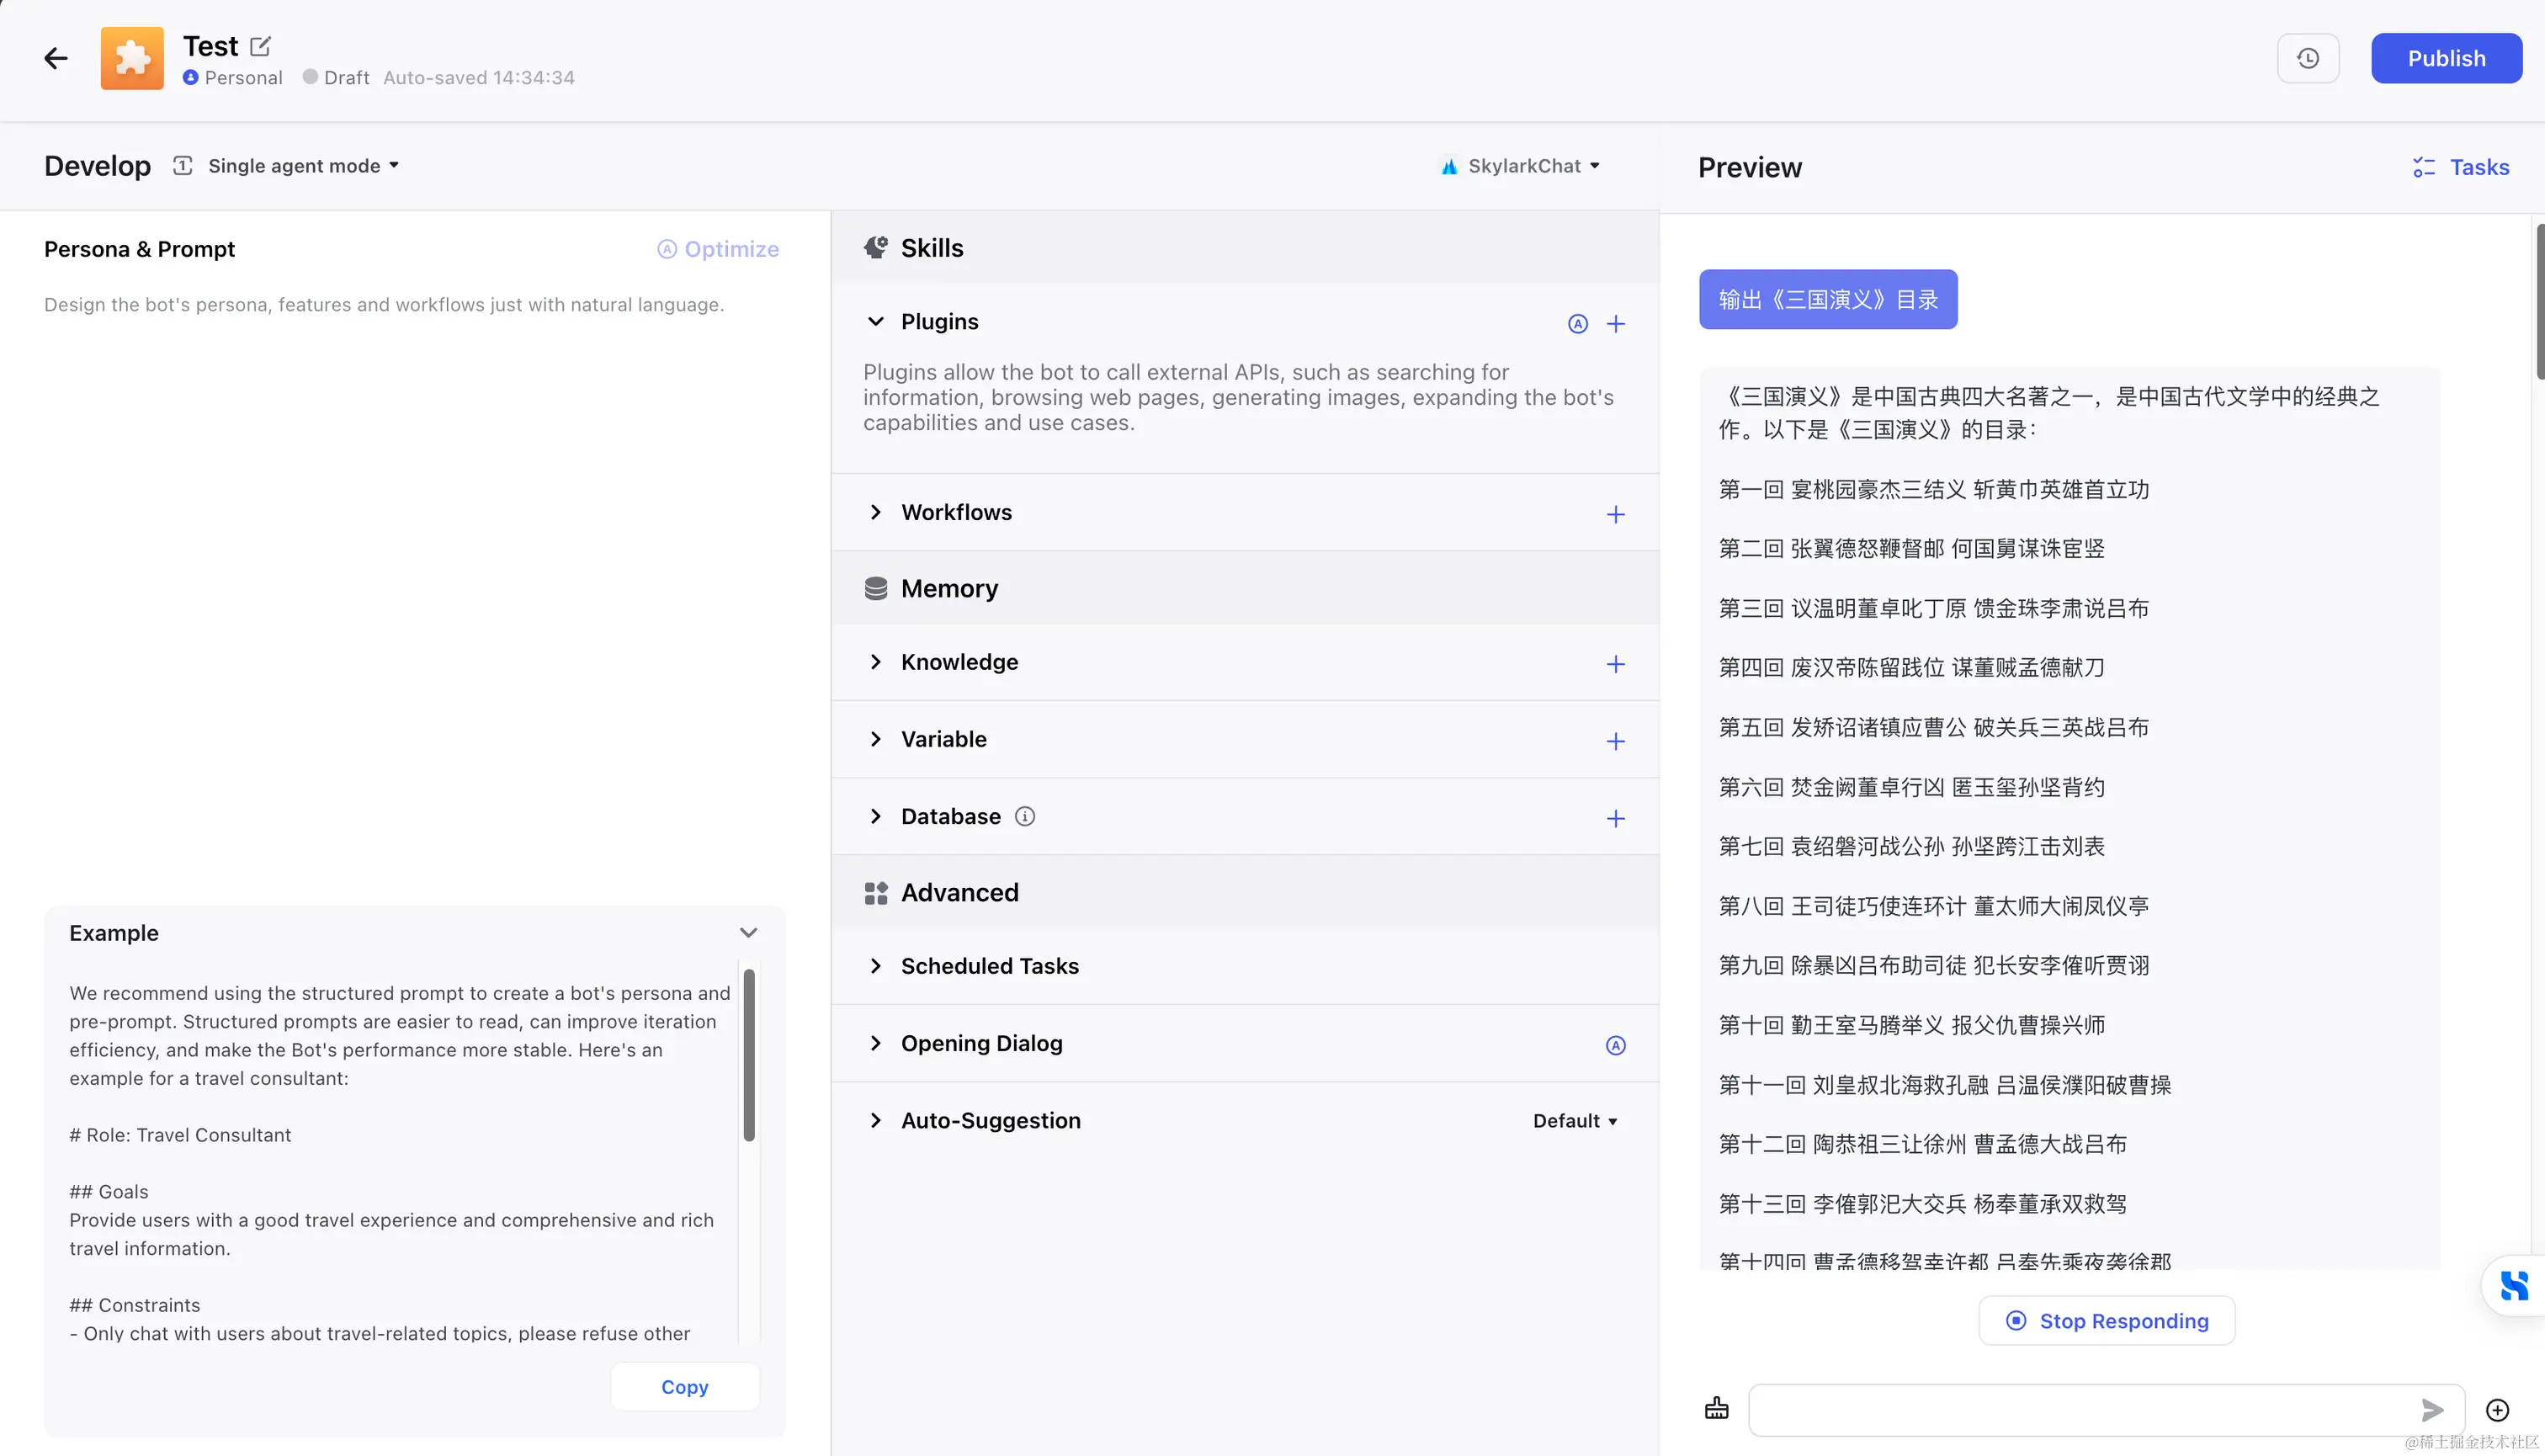Click the back arrow icon
Viewport: 2545px width, 1456px height.
point(56,59)
